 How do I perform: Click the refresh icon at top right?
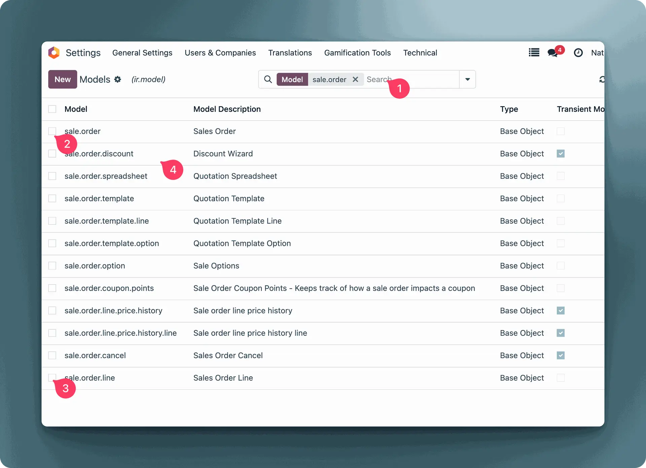(602, 79)
